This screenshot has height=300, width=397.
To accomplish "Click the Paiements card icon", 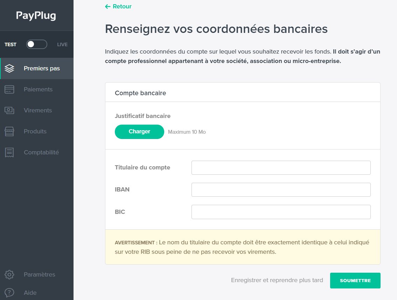I will [9, 89].
